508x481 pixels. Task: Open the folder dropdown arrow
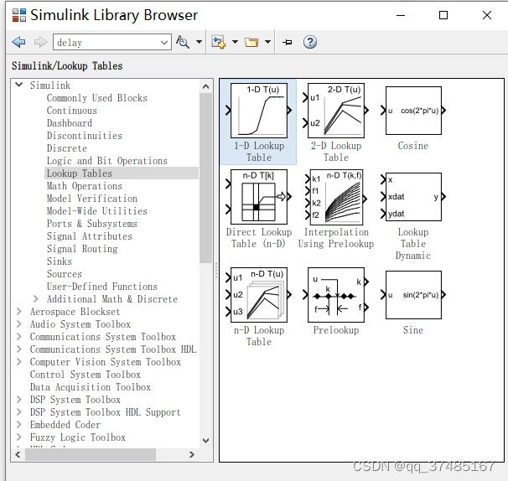267,42
